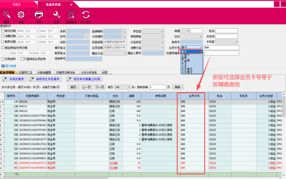Enable the 有效日期 checkbox
The image size is (286, 179).
coord(3,31)
